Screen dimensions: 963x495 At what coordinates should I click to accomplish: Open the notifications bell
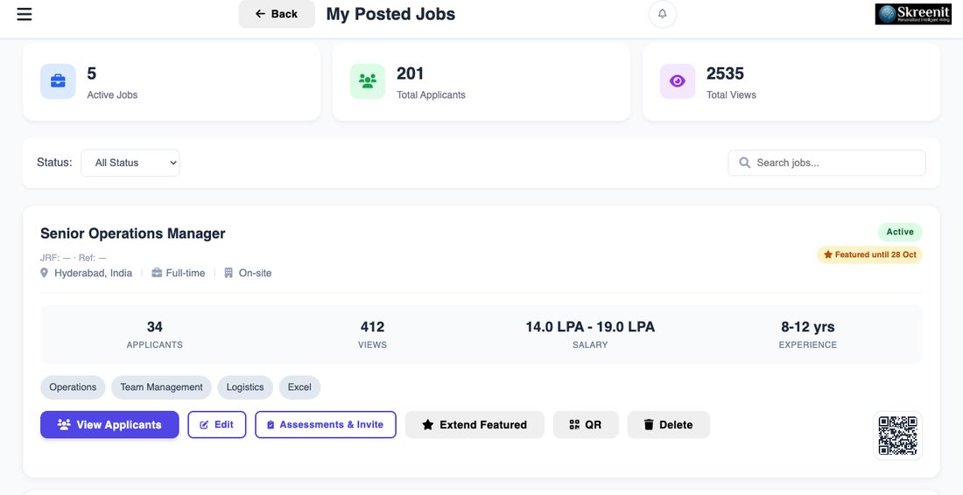point(662,14)
